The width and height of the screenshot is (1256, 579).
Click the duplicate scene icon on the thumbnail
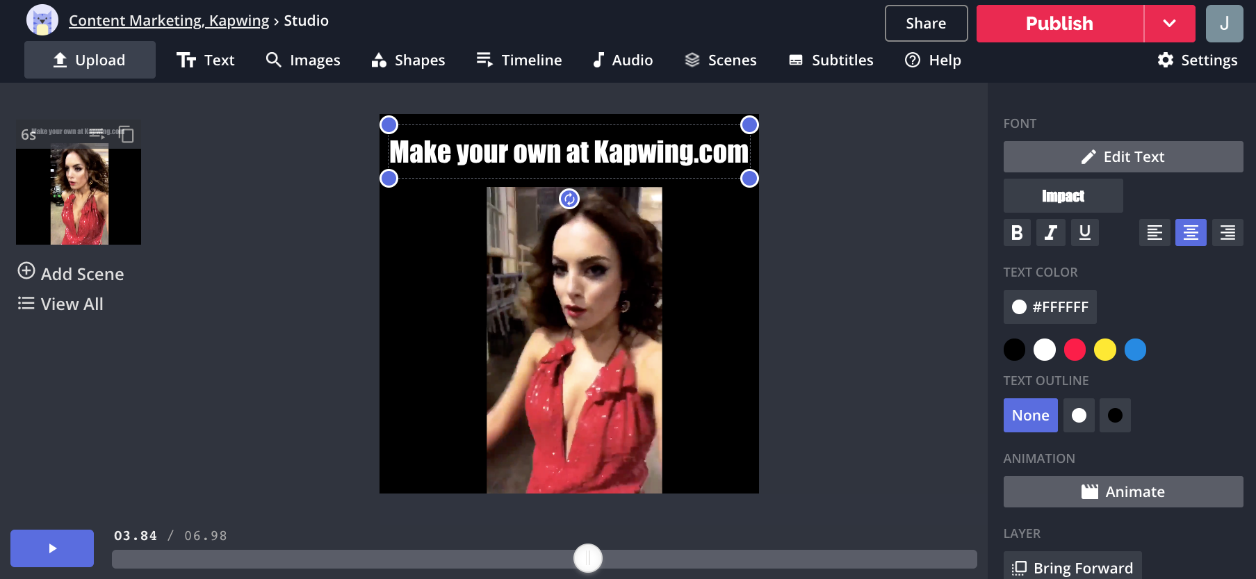coord(126,133)
